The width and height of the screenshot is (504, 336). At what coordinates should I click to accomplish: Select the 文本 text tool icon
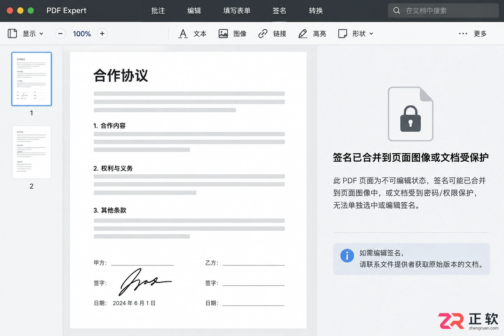click(x=183, y=34)
